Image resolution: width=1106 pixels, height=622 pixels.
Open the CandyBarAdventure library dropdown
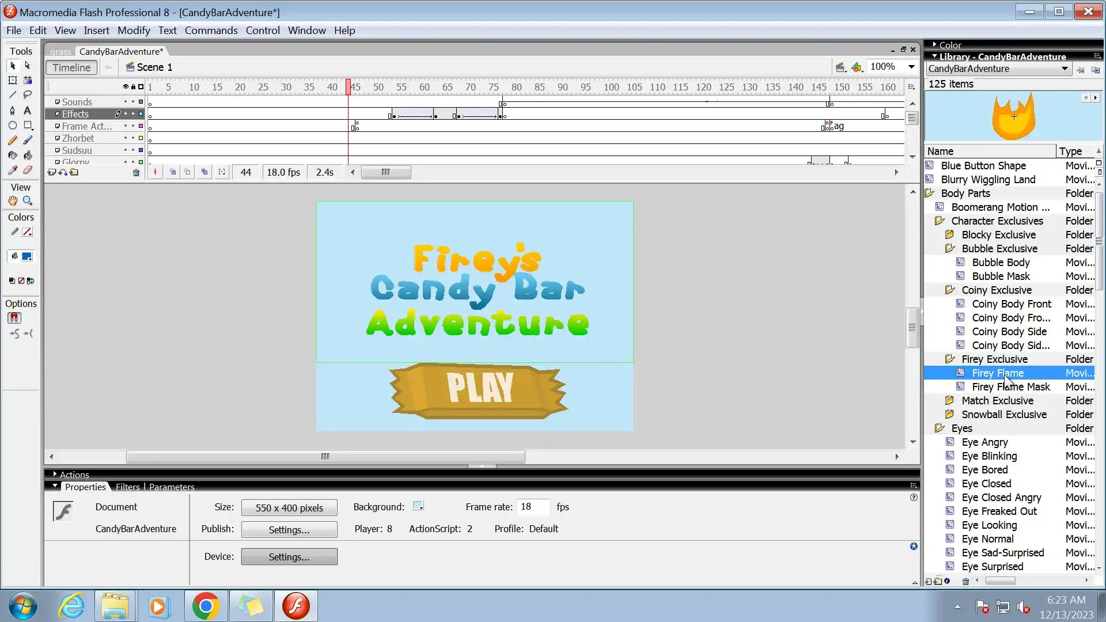1064,69
